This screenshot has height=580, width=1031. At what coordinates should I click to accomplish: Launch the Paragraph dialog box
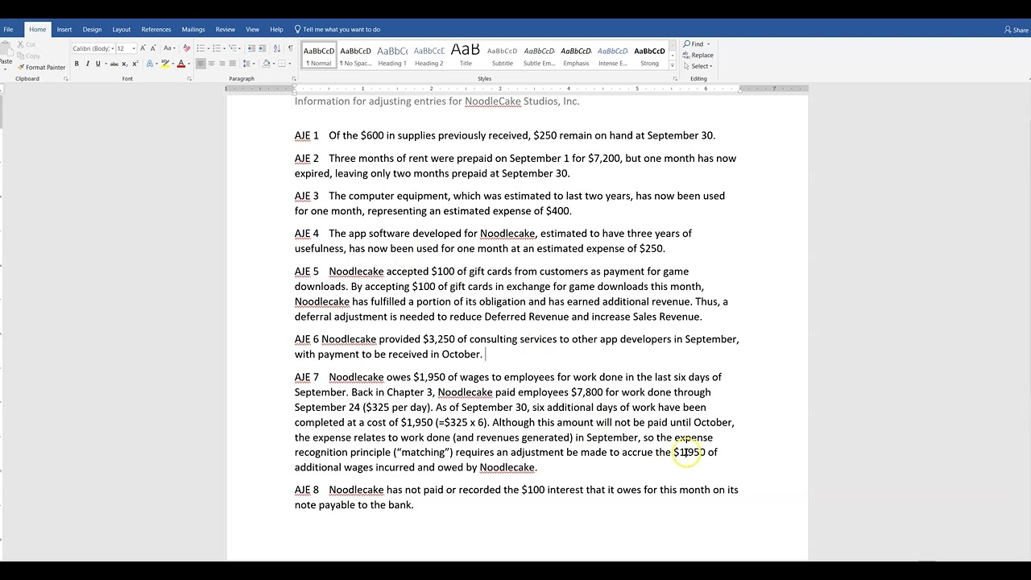pos(294,79)
